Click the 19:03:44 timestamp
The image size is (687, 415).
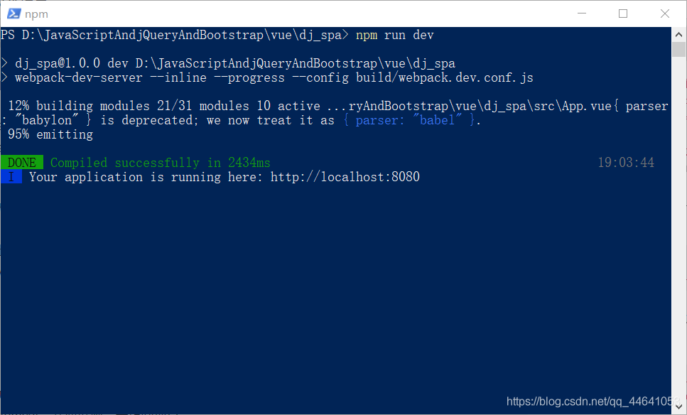click(626, 163)
